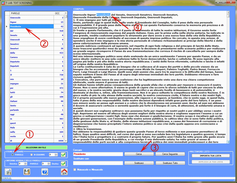This screenshot has height=183, width=237.
Task: Click the IMPORTA TUA LISTA button
Action: click(211, 156)
